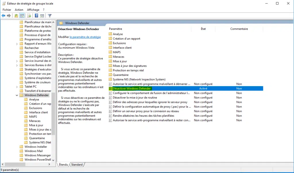Click the Mises à jour des signatures folder icon
Image resolution: width=294 pixels, height=173 pixels.
tap(110, 66)
